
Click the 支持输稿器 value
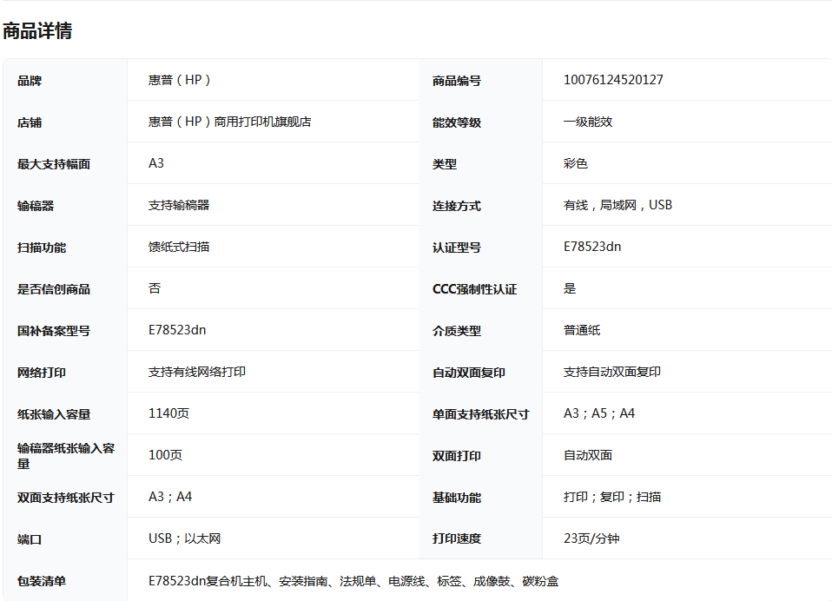tap(179, 205)
